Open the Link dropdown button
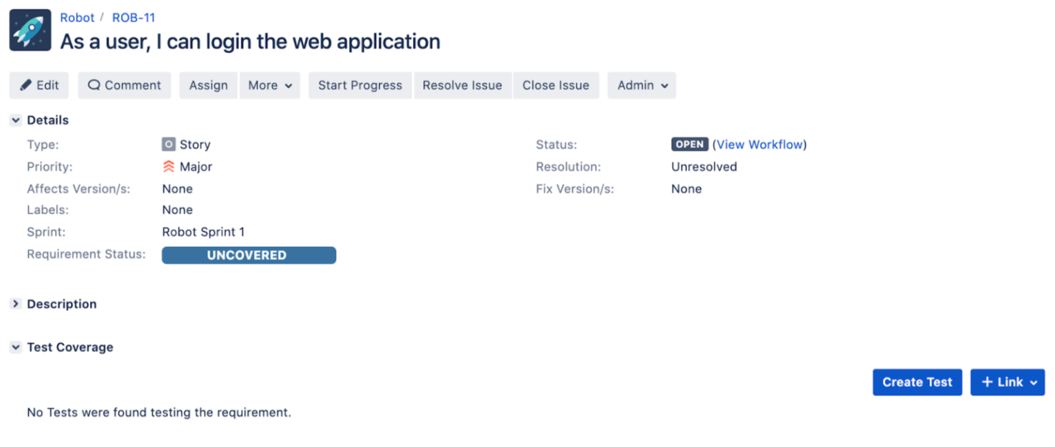The height and width of the screenshot is (447, 1055). tap(1007, 382)
